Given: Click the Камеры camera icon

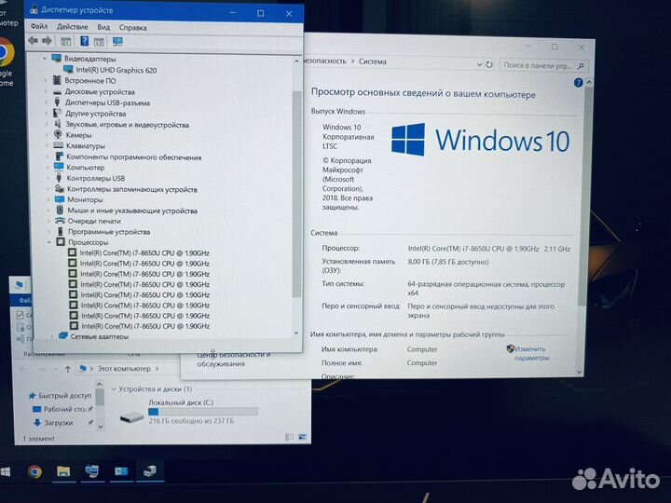Looking at the screenshot, I should click(58, 134).
